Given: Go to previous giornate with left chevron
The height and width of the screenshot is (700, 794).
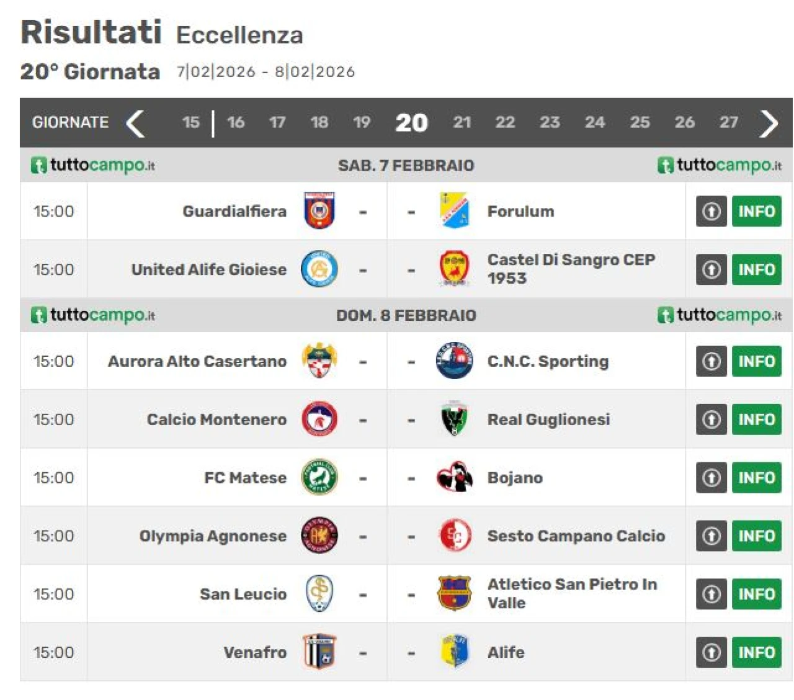Looking at the screenshot, I should pyautogui.click(x=135, y=123).
